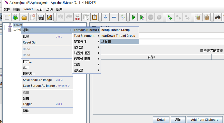The height and width of the screenshot is (123, 224).
Task: Click the Paste clipboard icon
Action: 94,17
